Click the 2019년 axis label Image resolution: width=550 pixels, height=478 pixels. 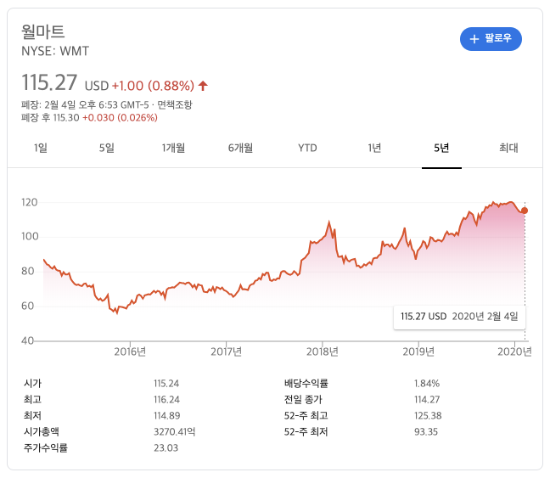[x=418, y=351]
